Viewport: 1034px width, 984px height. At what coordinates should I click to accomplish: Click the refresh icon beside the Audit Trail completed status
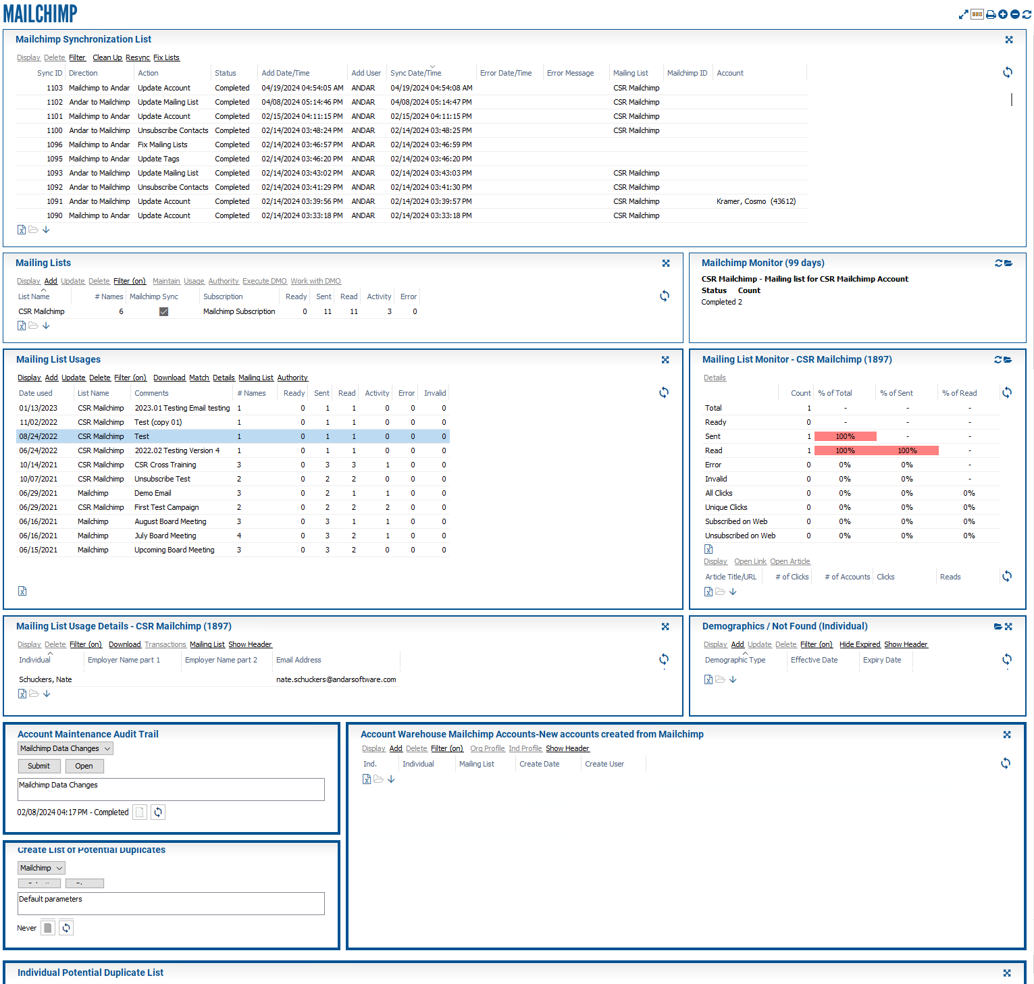point(158,812)
